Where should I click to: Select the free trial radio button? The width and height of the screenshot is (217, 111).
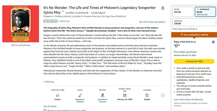click(213, 42)
